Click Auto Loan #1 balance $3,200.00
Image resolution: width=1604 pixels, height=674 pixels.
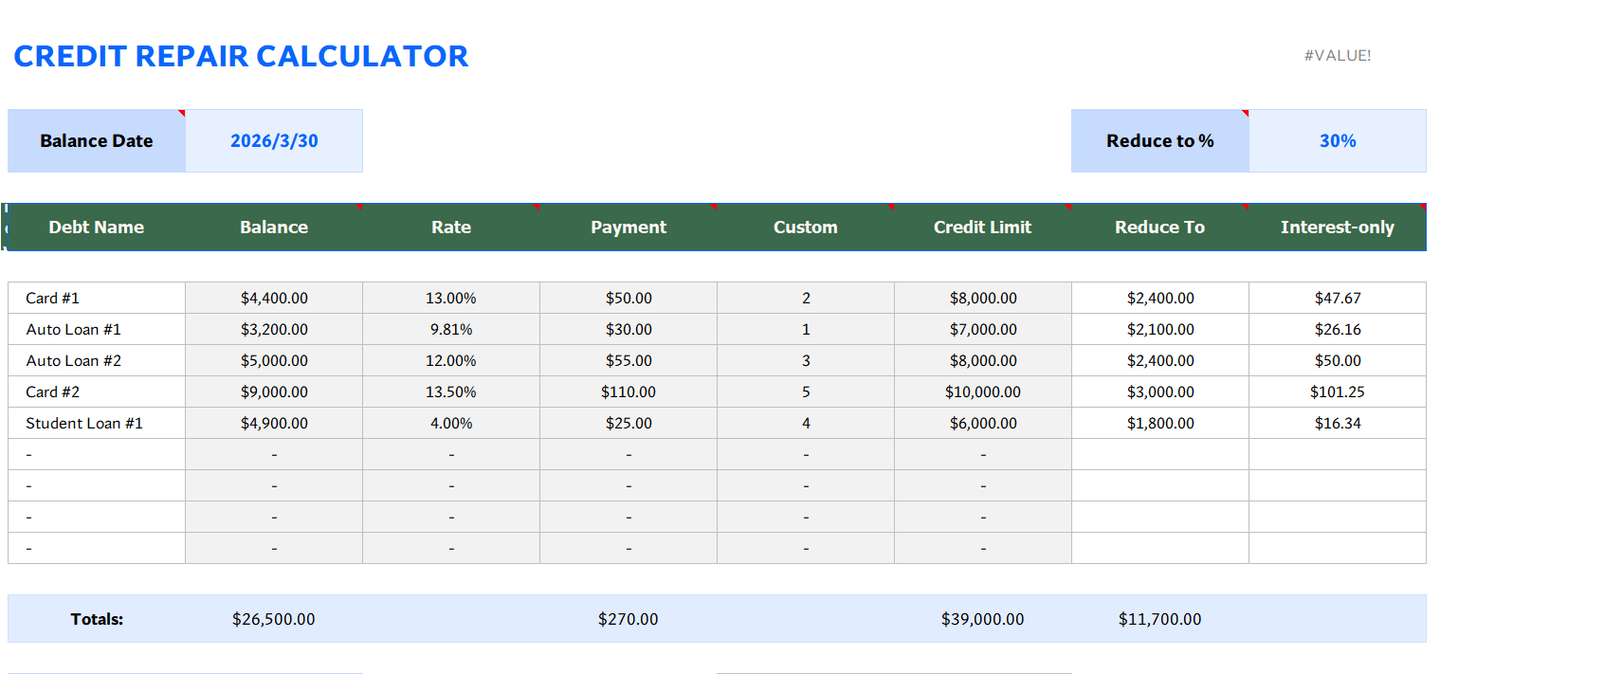(x=274, y=329)
